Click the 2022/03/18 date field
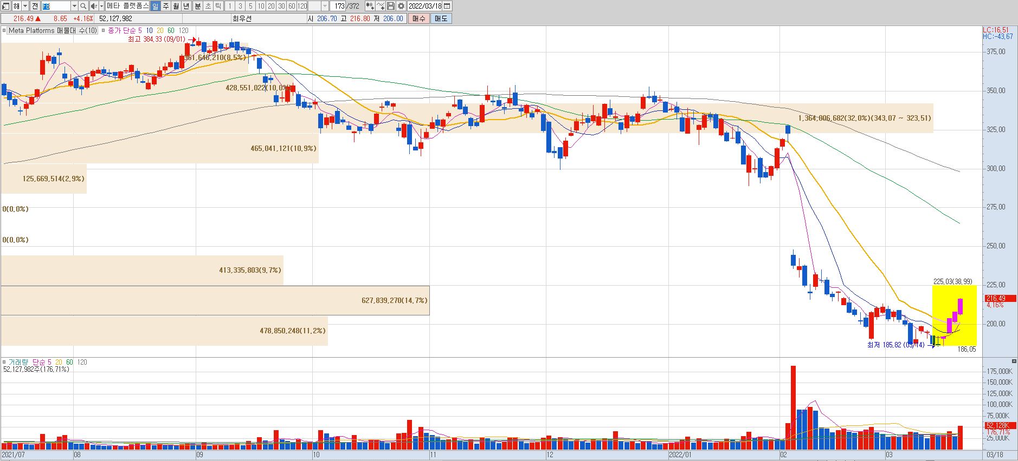 425,6
